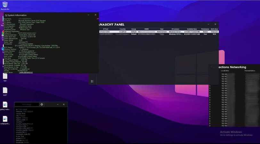Click the 'C:\Windows\system32' System Directory value
260x144 pixels.
coord(27,51)
